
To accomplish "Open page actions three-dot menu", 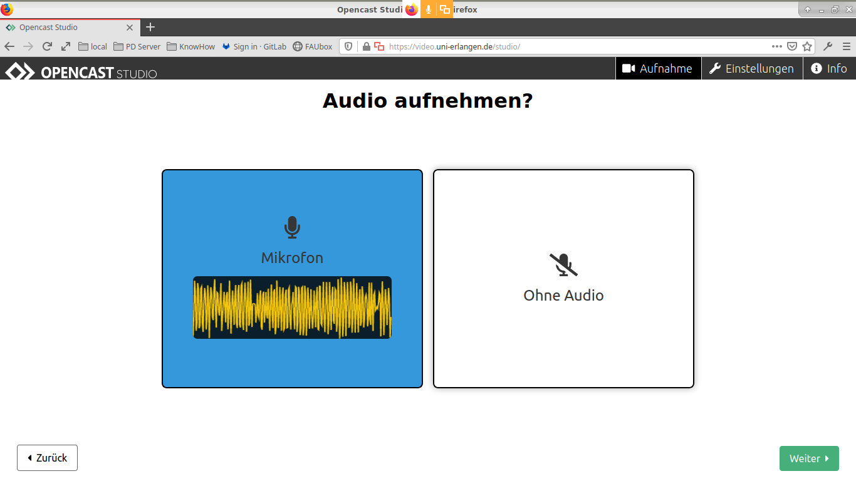I will coord(777,46).
